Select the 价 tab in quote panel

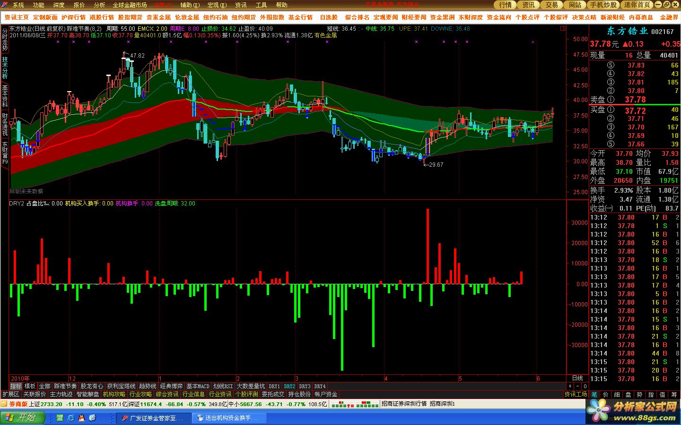pos(606,394)
